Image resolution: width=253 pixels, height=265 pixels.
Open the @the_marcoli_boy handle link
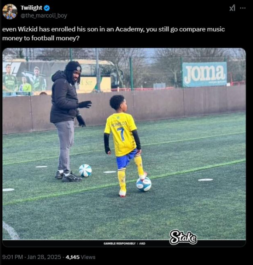coord(44,16)
